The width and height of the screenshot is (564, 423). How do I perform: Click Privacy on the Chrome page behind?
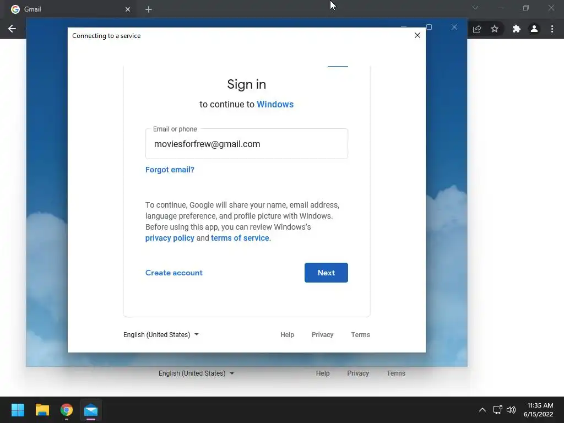358,373
